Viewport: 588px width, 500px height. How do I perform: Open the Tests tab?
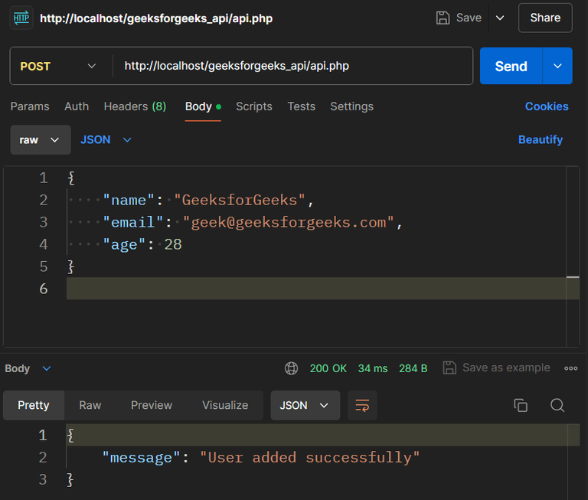point(301,106)
